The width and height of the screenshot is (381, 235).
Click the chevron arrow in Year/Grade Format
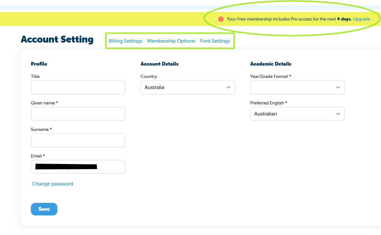point(338,87)
